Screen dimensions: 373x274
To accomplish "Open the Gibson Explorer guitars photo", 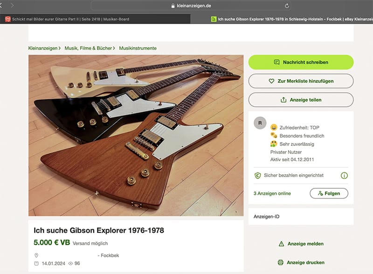I will click(136, 136).
